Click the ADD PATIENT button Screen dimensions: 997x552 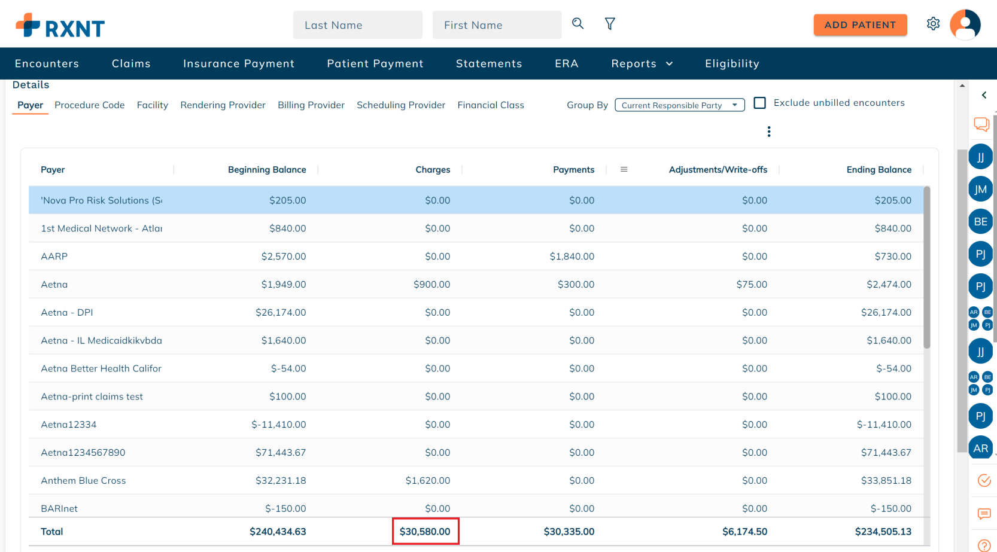pyautogui.click(x=860, y=25)
